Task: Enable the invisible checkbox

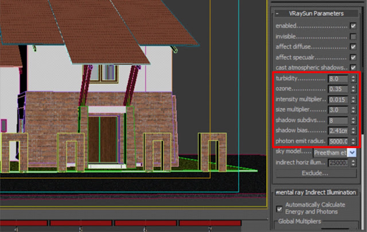Action: 353,37
